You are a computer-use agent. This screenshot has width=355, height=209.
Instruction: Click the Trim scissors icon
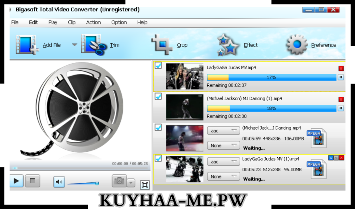tap(94, 45)
